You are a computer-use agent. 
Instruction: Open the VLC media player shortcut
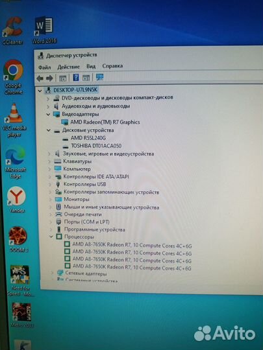pyautogui.click(x=14, y=120)
